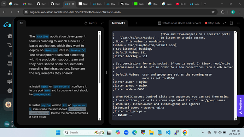The image size is (244, 137).
Task: Show hidden icons in system tray
Action: point(203,132)
